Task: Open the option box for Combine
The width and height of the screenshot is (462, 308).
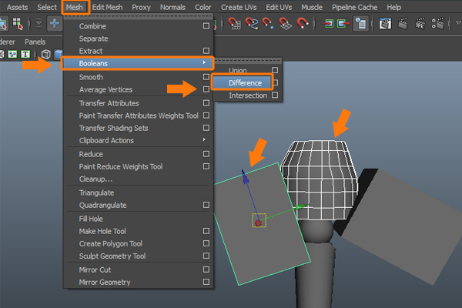Action: pos(206,25)
